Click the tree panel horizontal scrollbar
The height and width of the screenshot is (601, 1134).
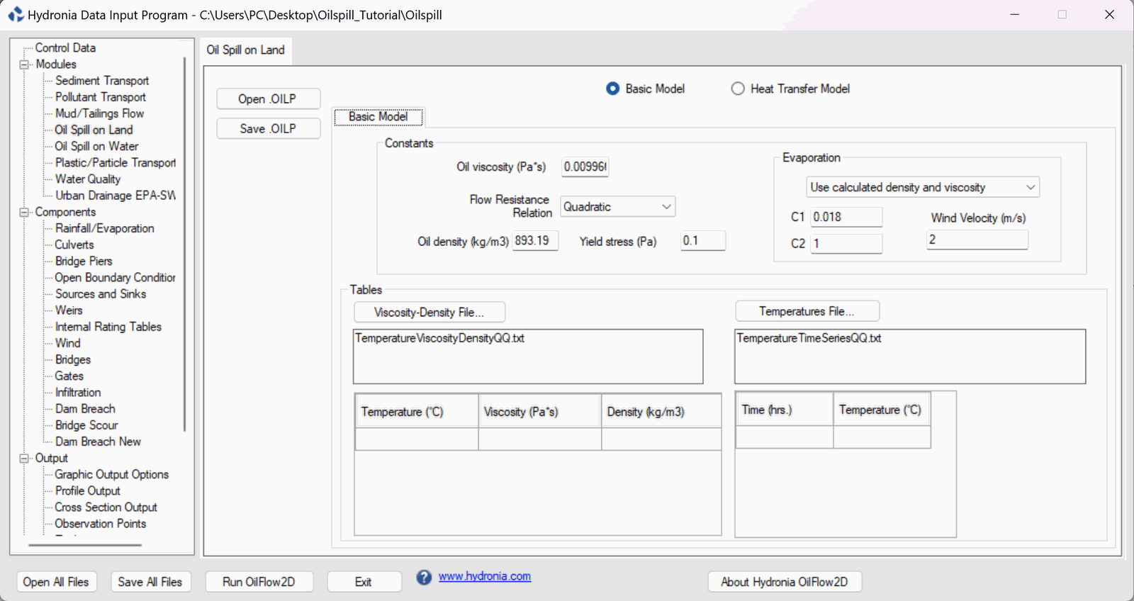click(x=85, y=545)
